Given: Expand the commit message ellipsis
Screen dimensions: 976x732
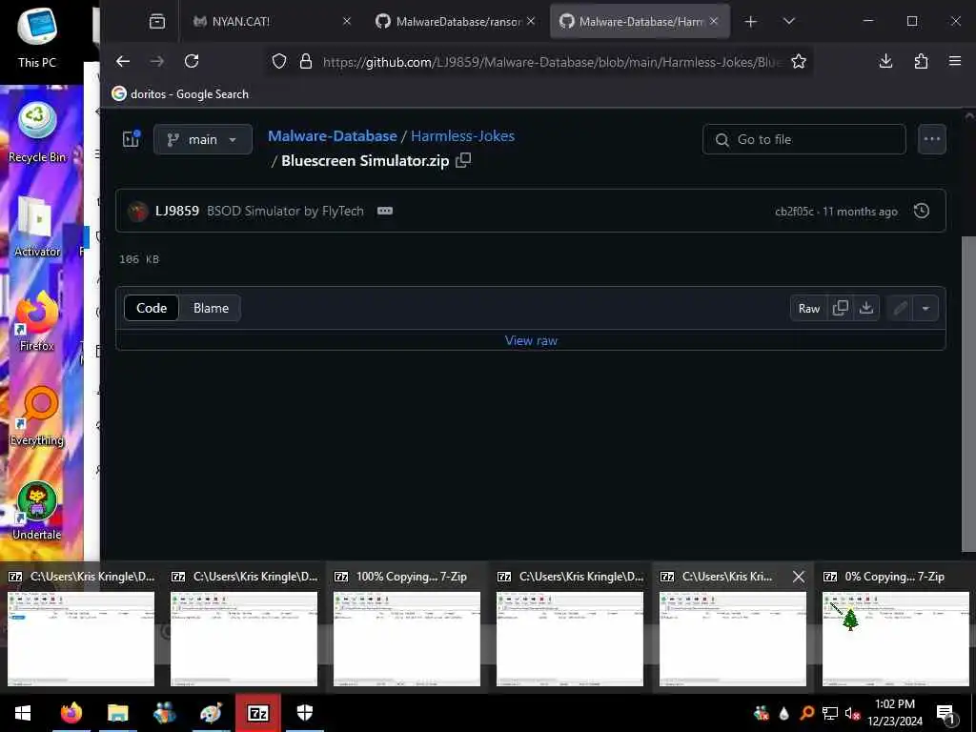Looking at the screenshot, I should tap(385, 211).
